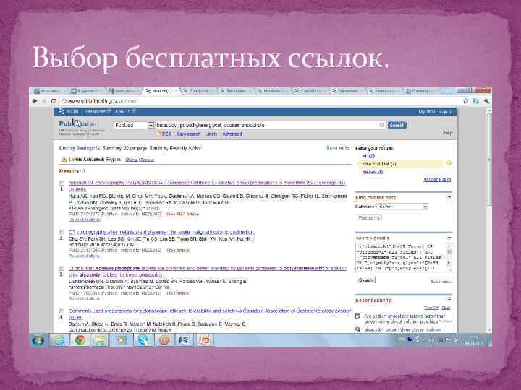Open the Find related data Database select

click(x=403, y=207)
